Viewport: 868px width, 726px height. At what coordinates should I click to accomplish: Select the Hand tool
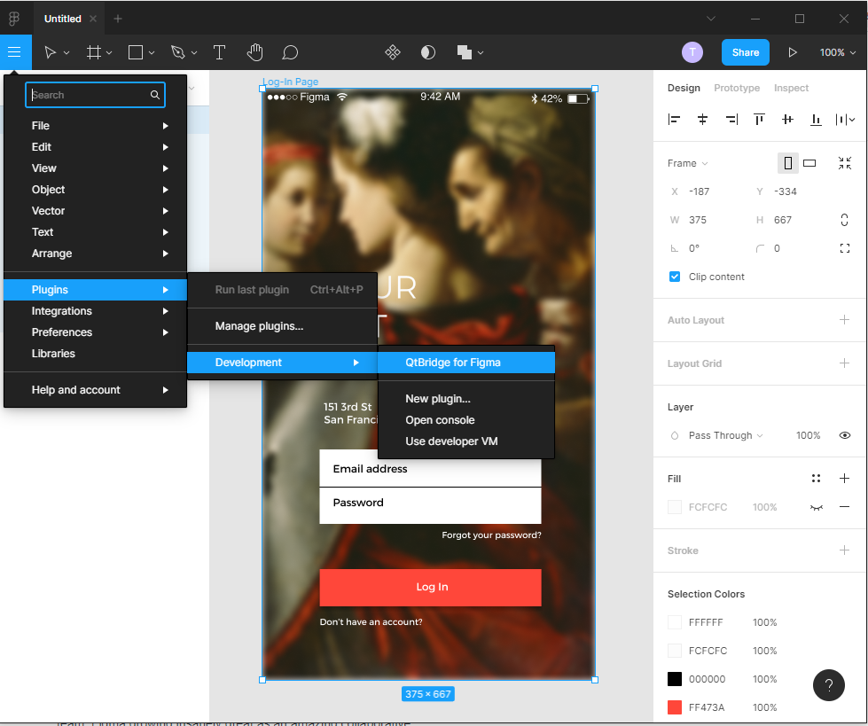tap(255, 52)
